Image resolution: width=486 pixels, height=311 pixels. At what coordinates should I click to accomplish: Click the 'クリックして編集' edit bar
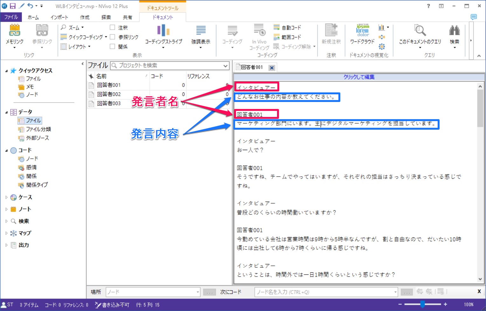359,77
